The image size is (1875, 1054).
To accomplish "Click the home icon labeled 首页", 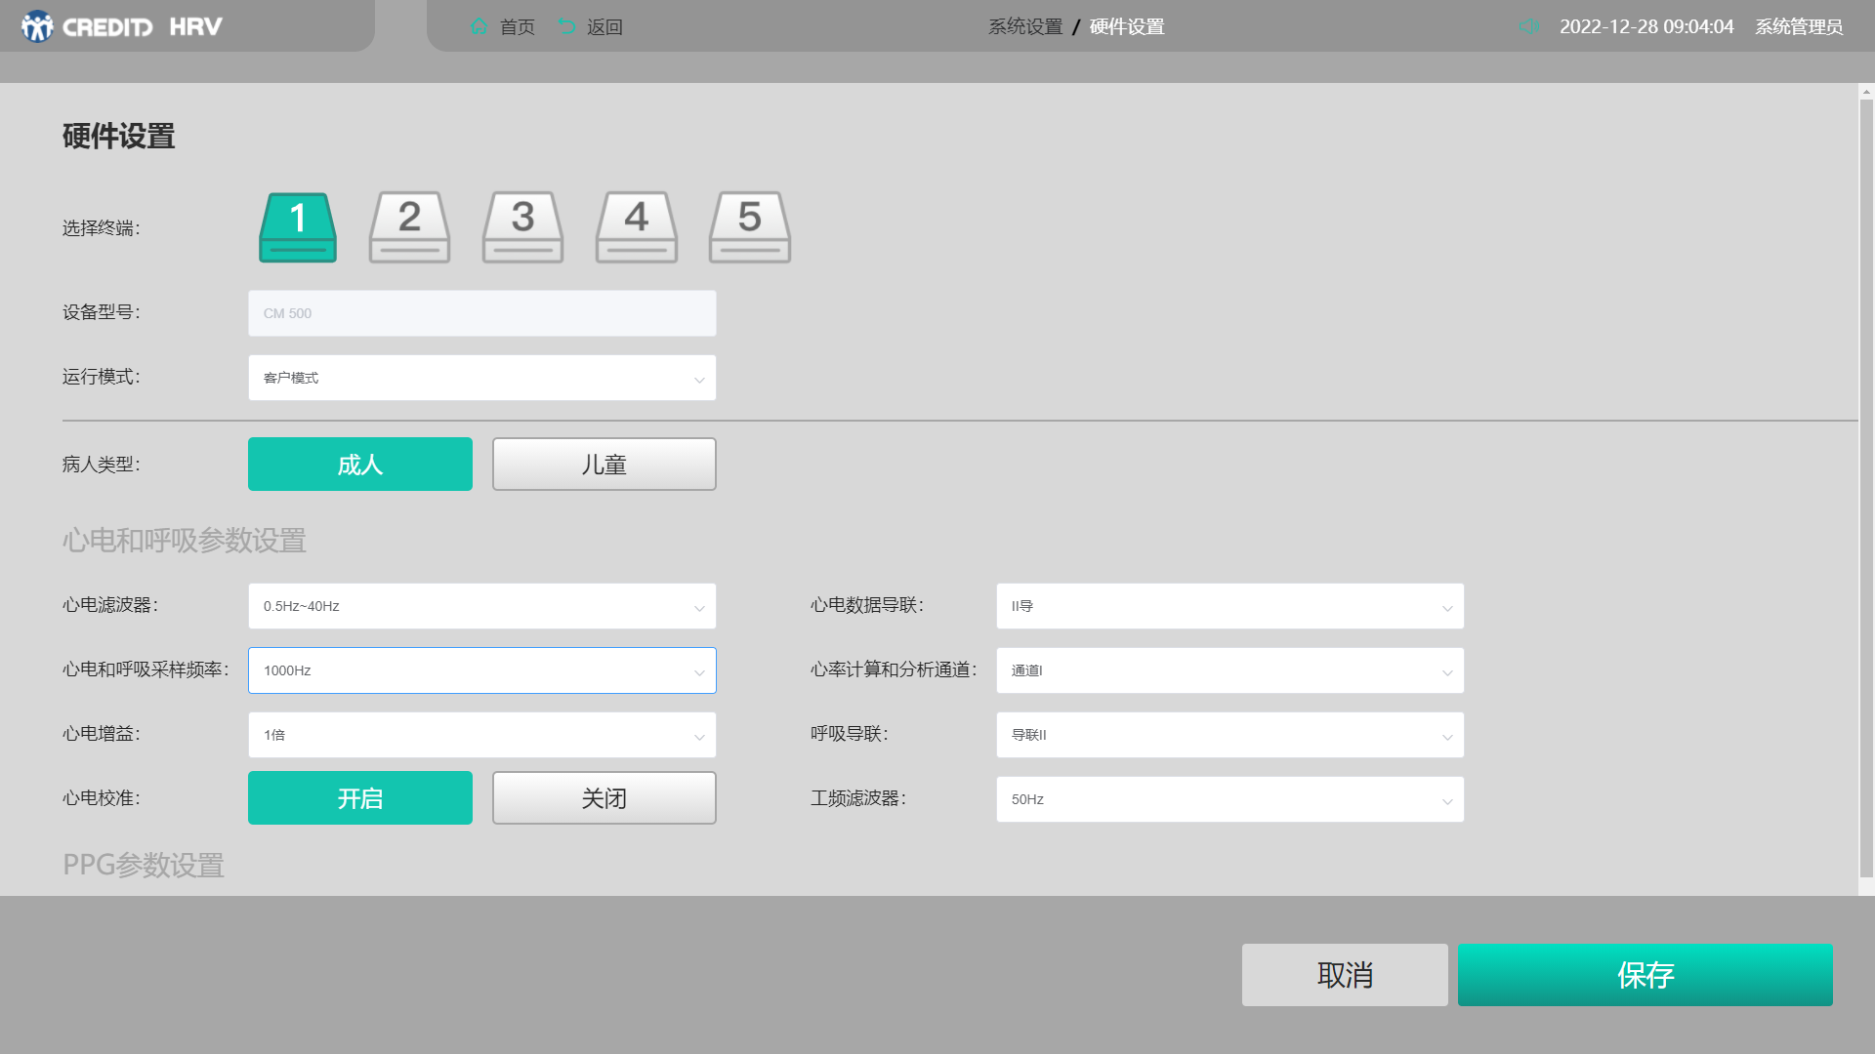I will 479,26.
